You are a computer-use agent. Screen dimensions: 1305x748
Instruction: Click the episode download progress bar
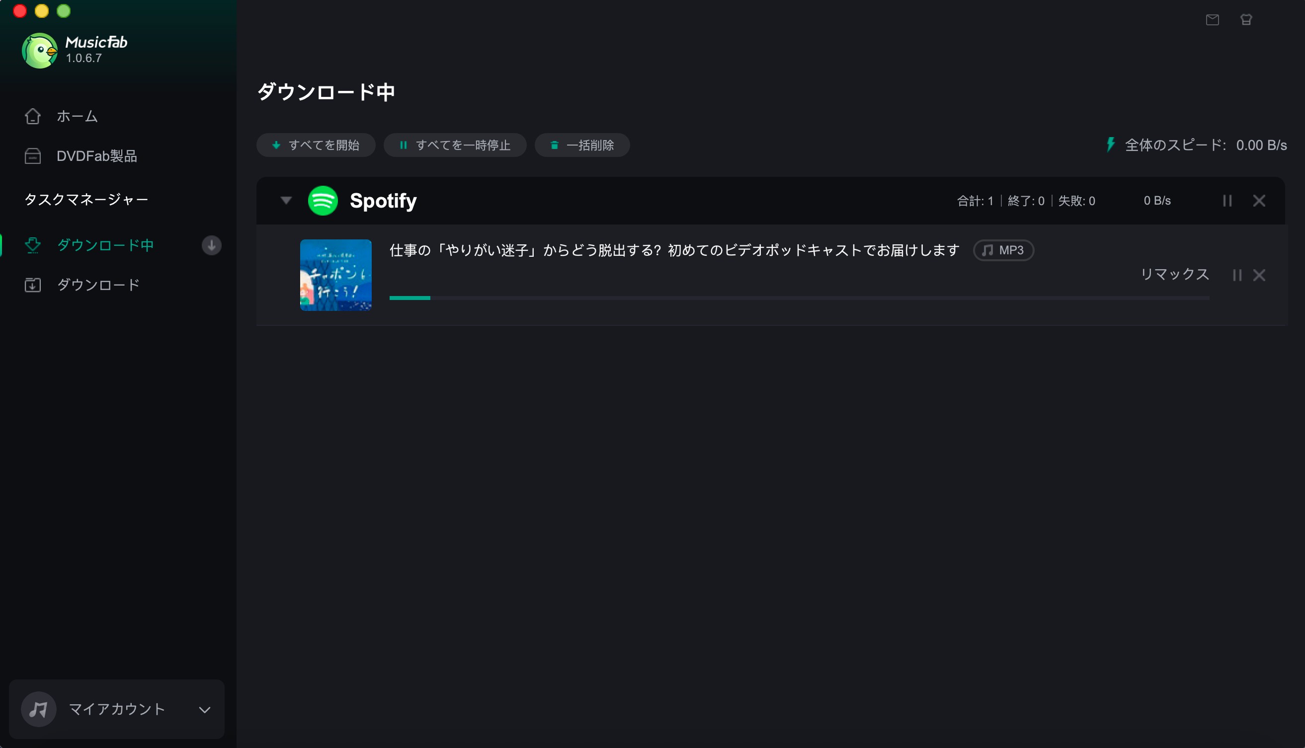(799, 298)
